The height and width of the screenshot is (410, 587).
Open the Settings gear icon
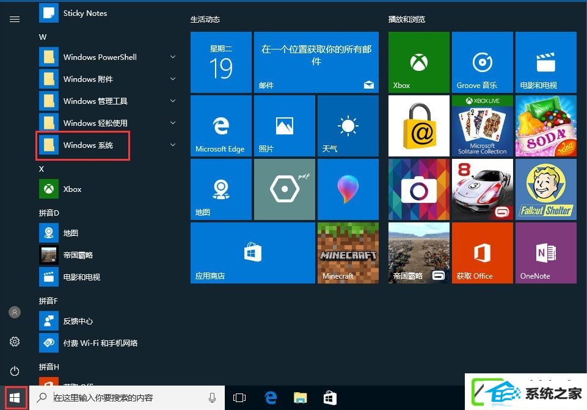pos(15,342)
